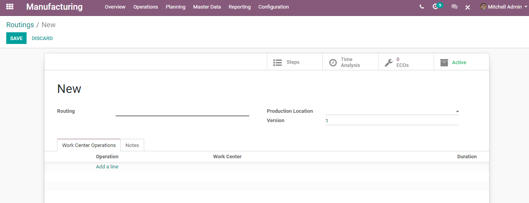
Task: Click the Manufacturing app title
Action: 54,7
